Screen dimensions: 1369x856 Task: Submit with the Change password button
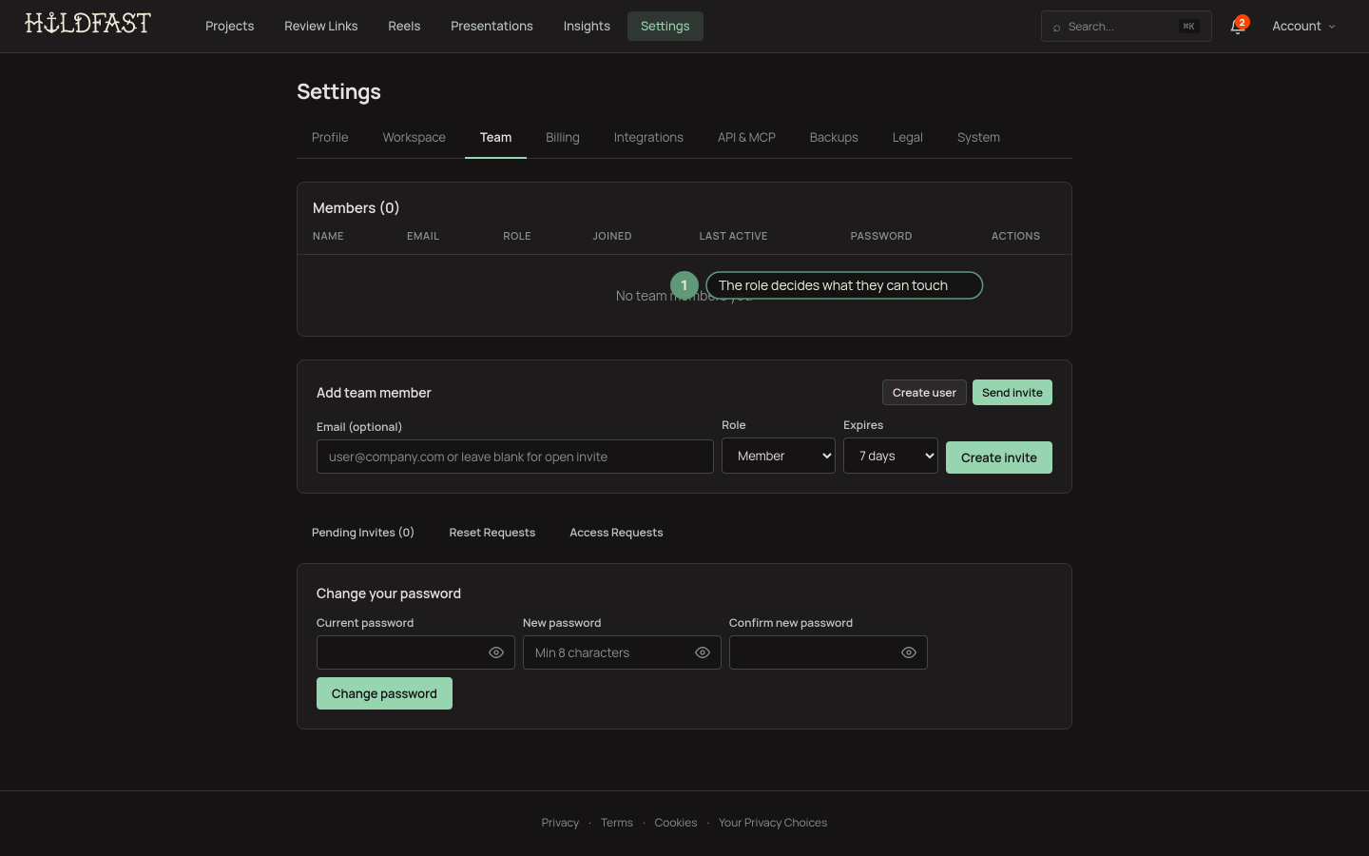(384, 693)
